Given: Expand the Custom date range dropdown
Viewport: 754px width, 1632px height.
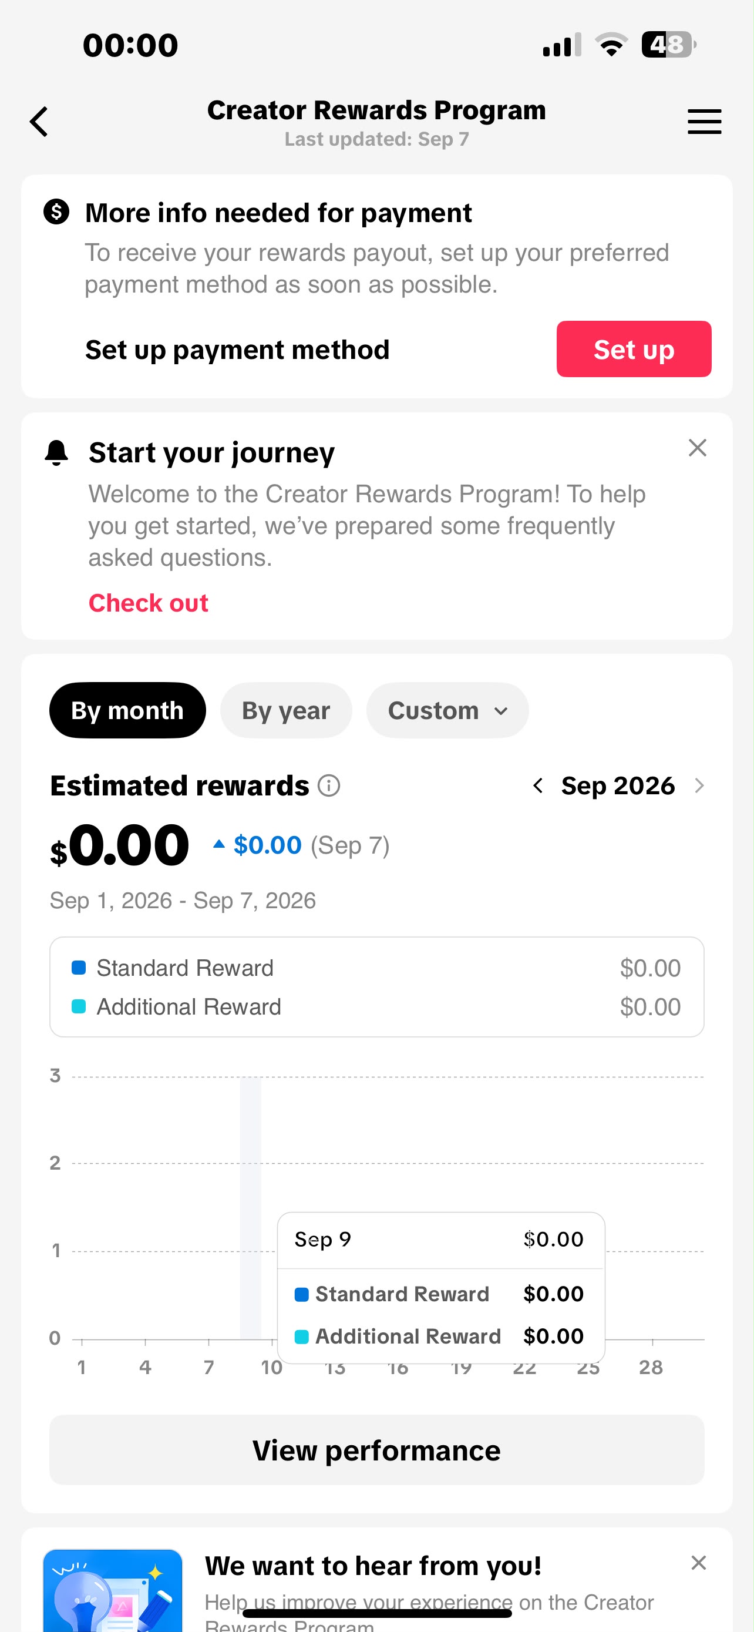Looking at the screenshot, I should [x=447, y=710].
